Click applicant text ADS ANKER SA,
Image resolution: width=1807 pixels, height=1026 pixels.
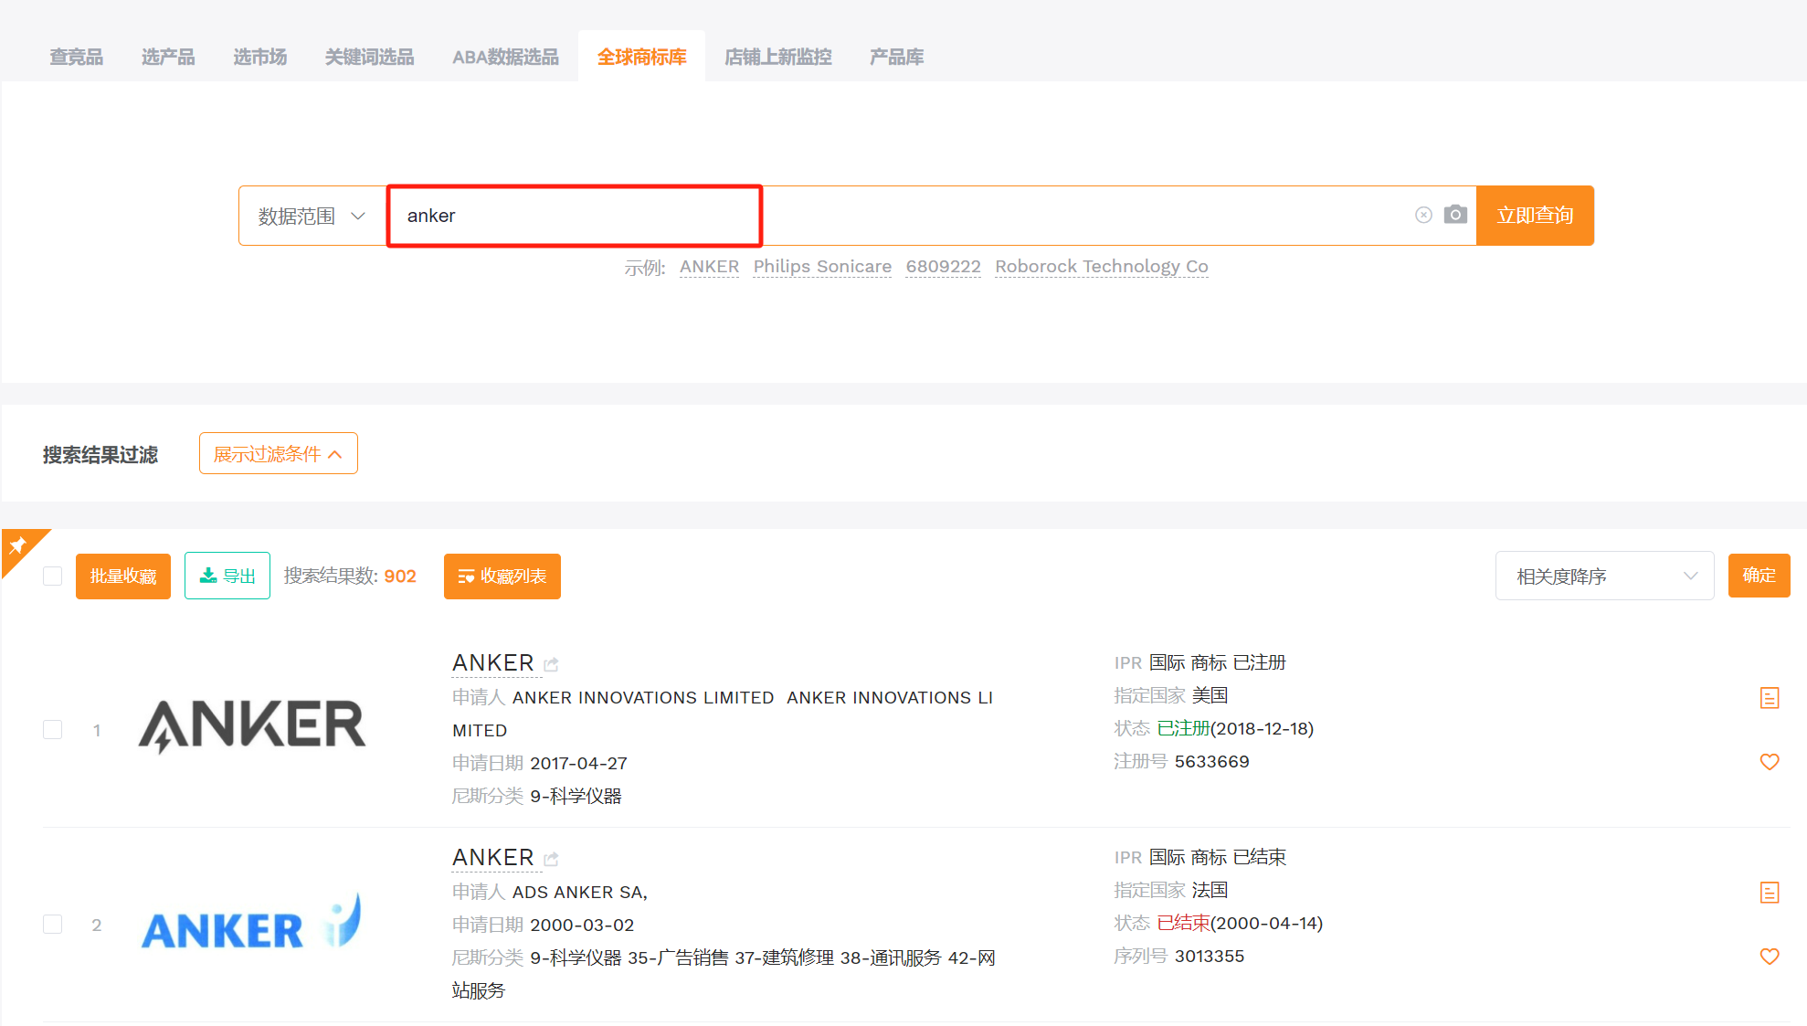click(x=580, y=892)
